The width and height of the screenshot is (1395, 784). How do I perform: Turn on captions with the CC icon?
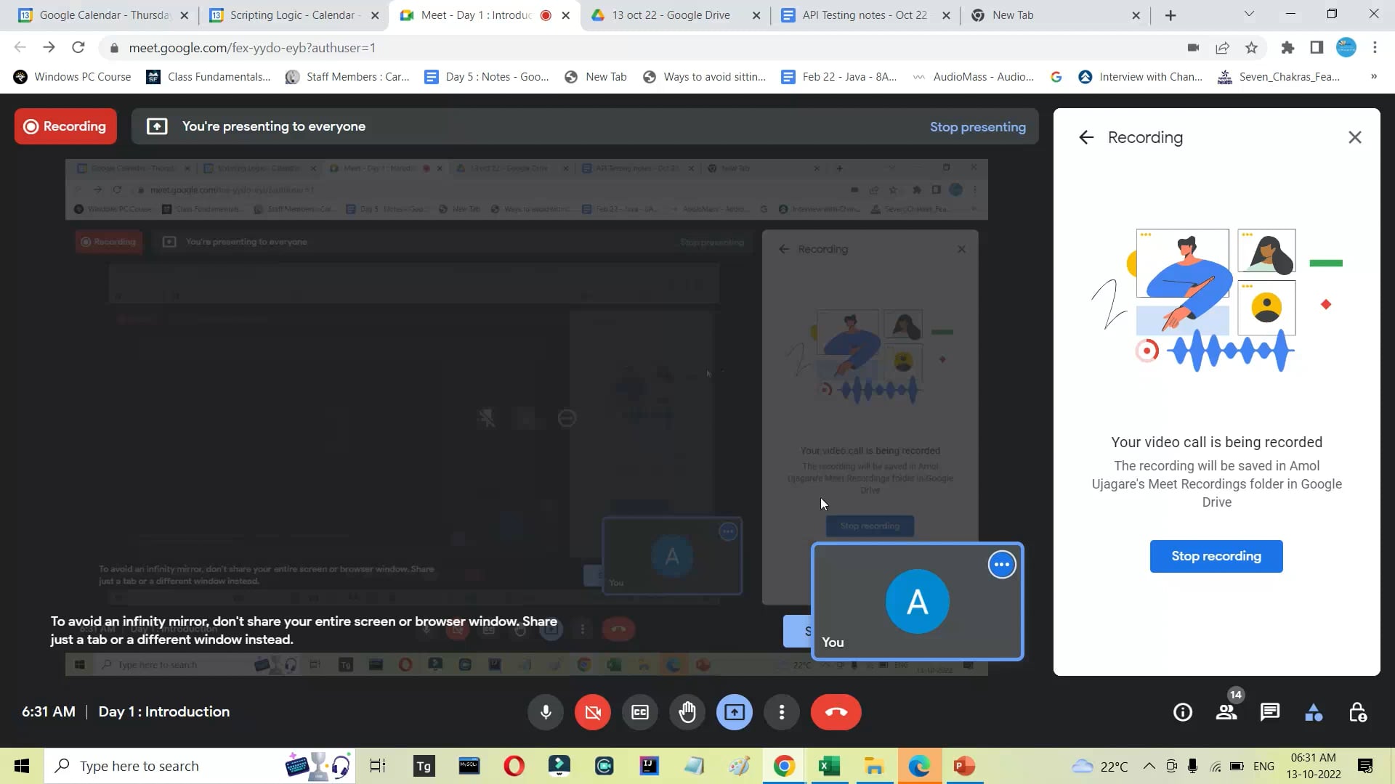pos(639,712)
